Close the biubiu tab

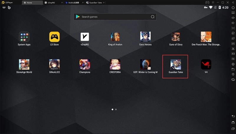tap(82, 2)
